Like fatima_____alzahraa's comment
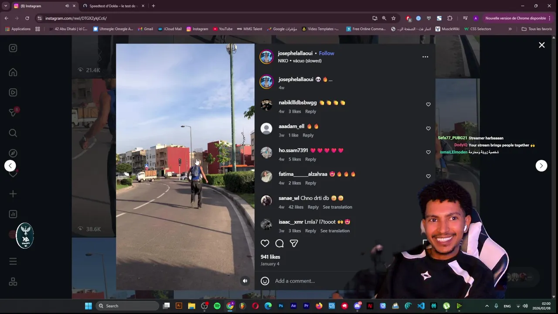The image size is (558, 314). click(x=428, y=176)
